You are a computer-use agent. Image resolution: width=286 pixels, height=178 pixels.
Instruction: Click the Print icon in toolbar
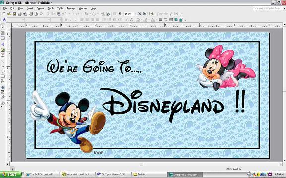click(x=31, y=14)
